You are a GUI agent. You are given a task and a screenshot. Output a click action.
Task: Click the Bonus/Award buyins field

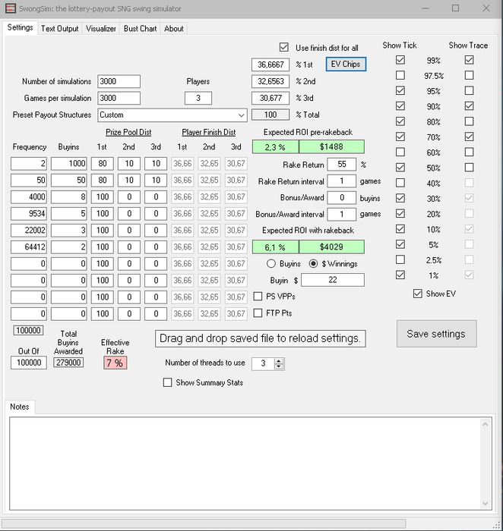pyautogui.click(x=342, y=198)
